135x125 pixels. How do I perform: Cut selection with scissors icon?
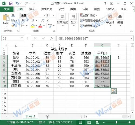[x=13, y=15]
